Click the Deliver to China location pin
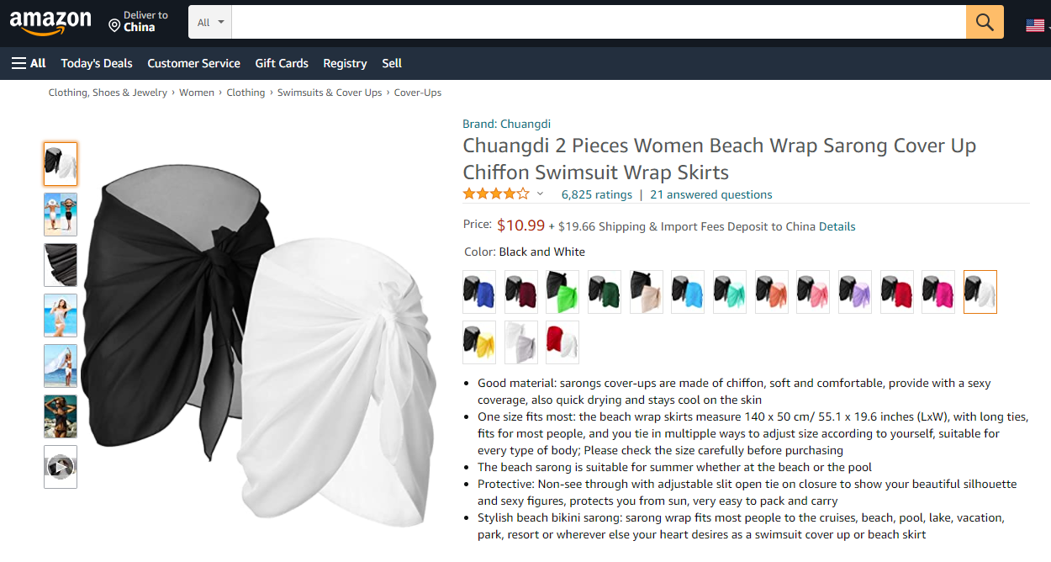 point(114,26)
